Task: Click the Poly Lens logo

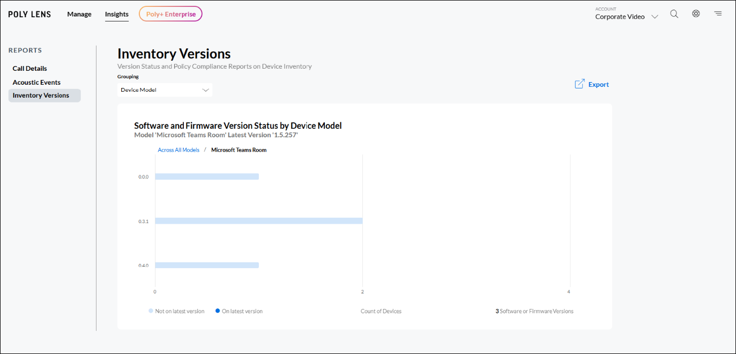Action: [x=29, y=14]
